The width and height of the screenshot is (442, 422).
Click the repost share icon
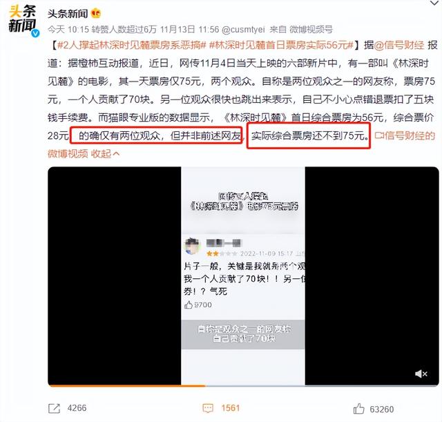[x=54, y=408]
